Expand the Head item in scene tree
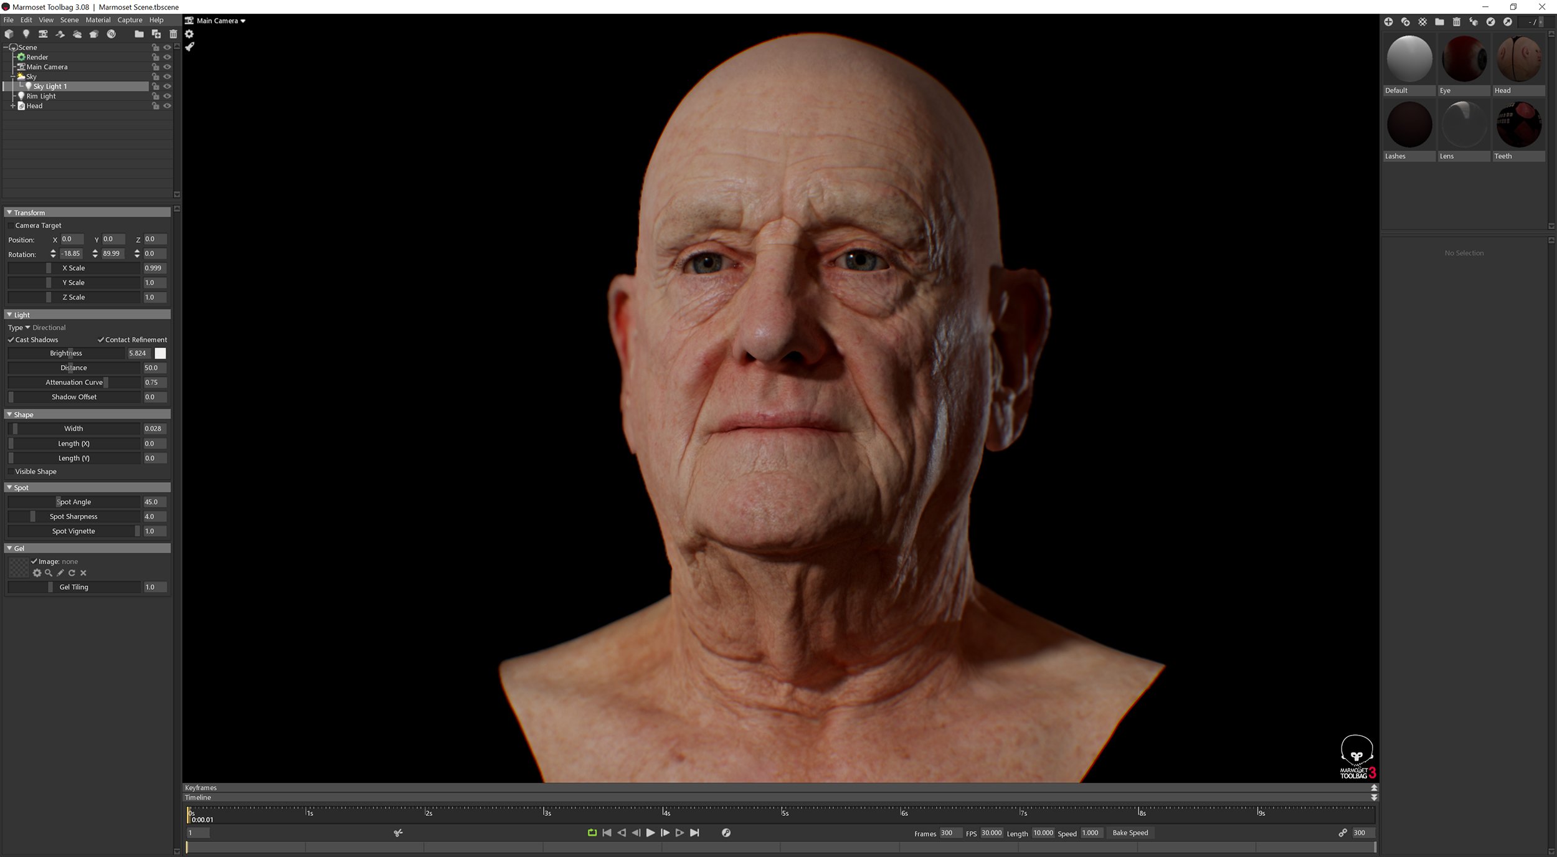Viewport: 1557px width, 857px height. pos(12,106)
